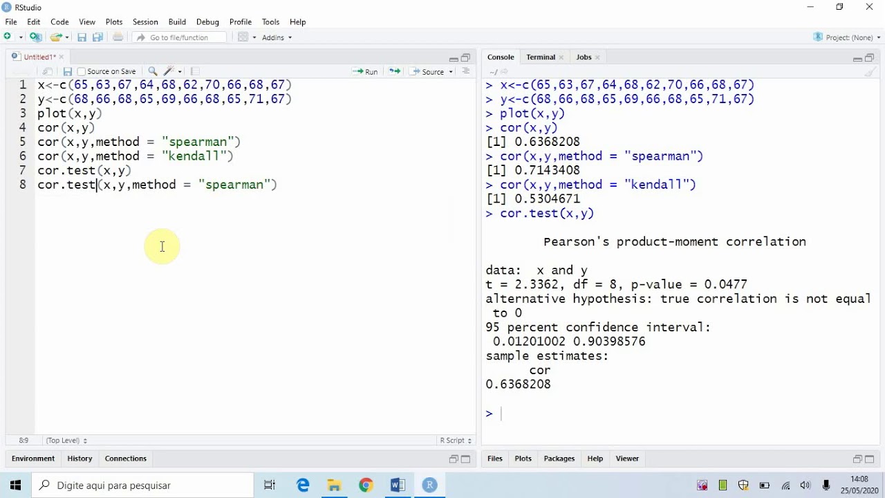Save the script in editor toolbar
Viewport: 885px width, 498px height.
pyautogui.click(x=67, y=71)
